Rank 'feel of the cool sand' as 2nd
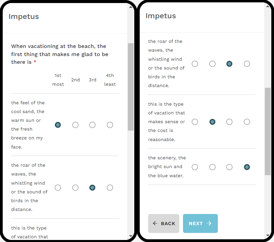This screenshot has width=274, height=242. point(75,125)
